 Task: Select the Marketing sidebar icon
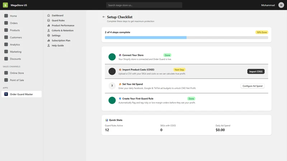6,52
